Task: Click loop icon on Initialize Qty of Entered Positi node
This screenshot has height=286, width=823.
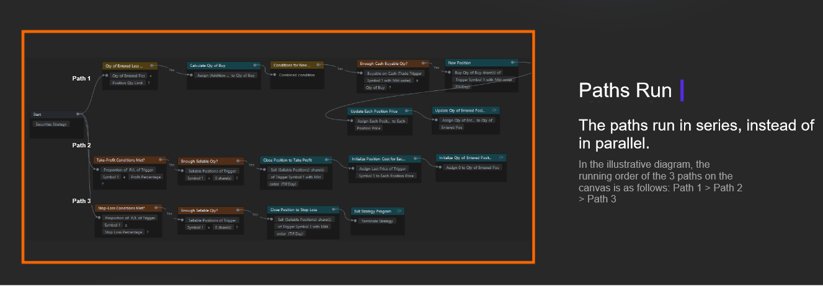Action: pyautogui.click(x=501, y=158)
